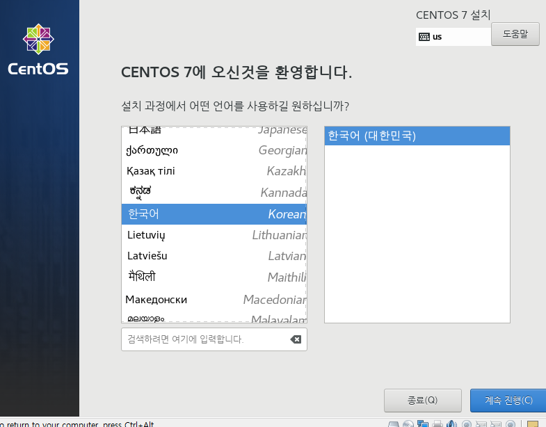
Task: Open the us keyboard layout indicator
Action: 453,37
